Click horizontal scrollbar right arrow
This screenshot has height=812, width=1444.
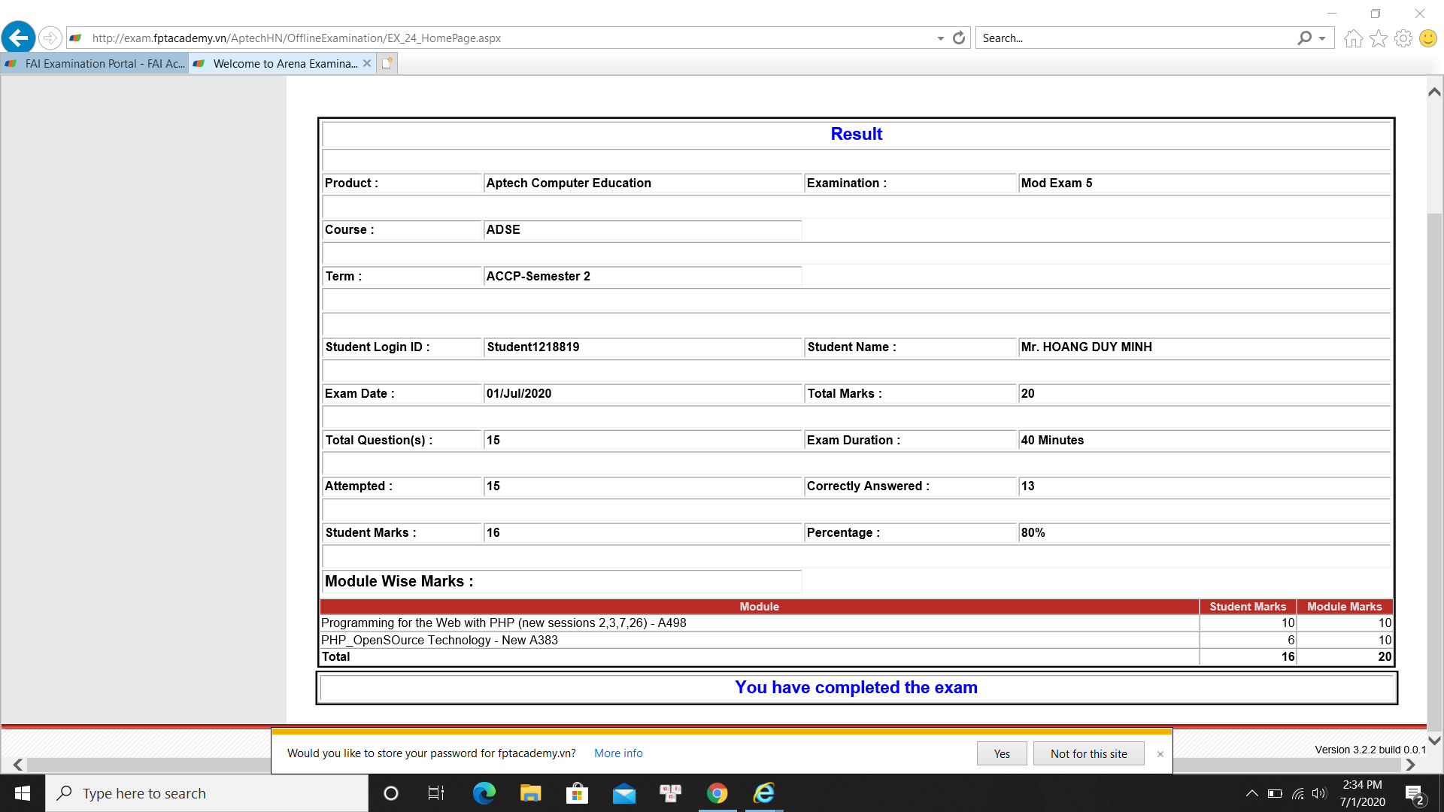(1410, 765)
